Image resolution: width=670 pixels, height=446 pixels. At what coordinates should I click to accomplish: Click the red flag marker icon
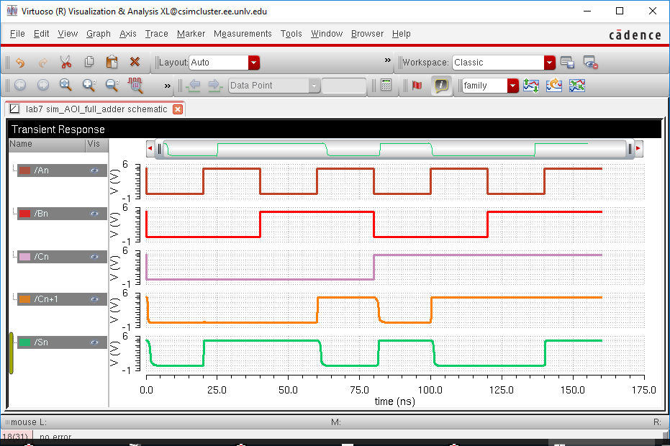[x=417, y=86]
